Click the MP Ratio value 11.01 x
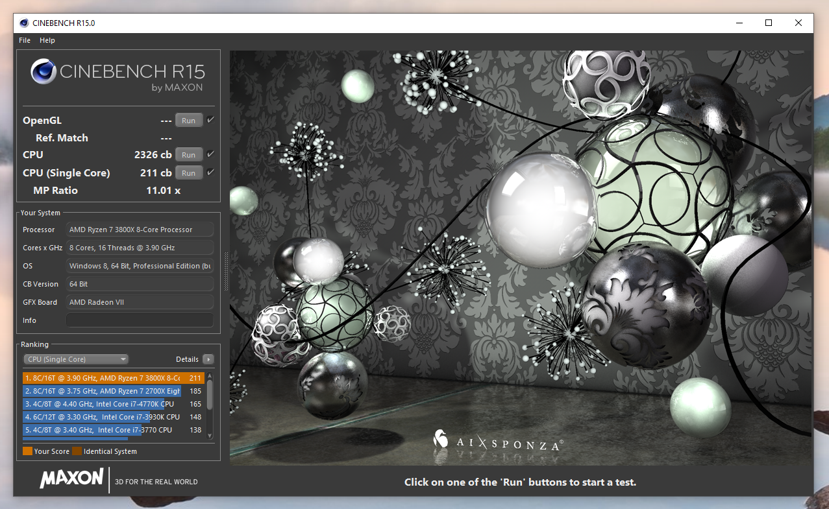This screenshot has height=509, width=829. [x=164, y=191]
